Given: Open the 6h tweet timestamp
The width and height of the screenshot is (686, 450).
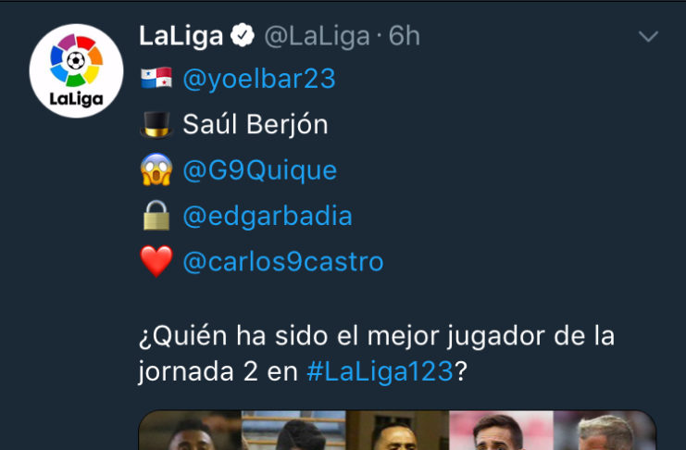Looking at the screenshot, I should point(405,36).
